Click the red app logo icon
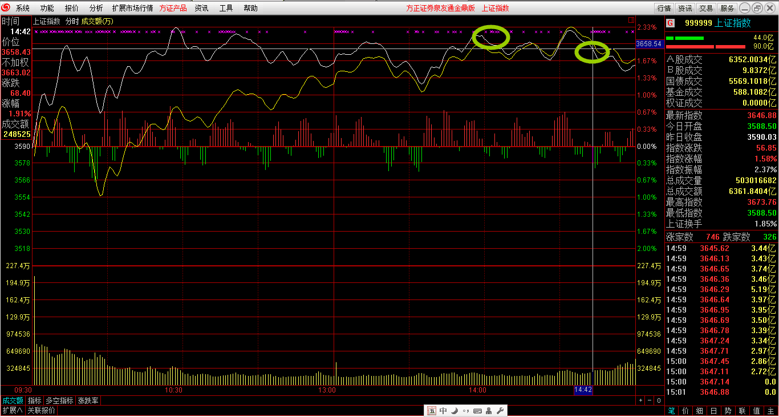Screen dimensions: 779x417 point(6,8)
